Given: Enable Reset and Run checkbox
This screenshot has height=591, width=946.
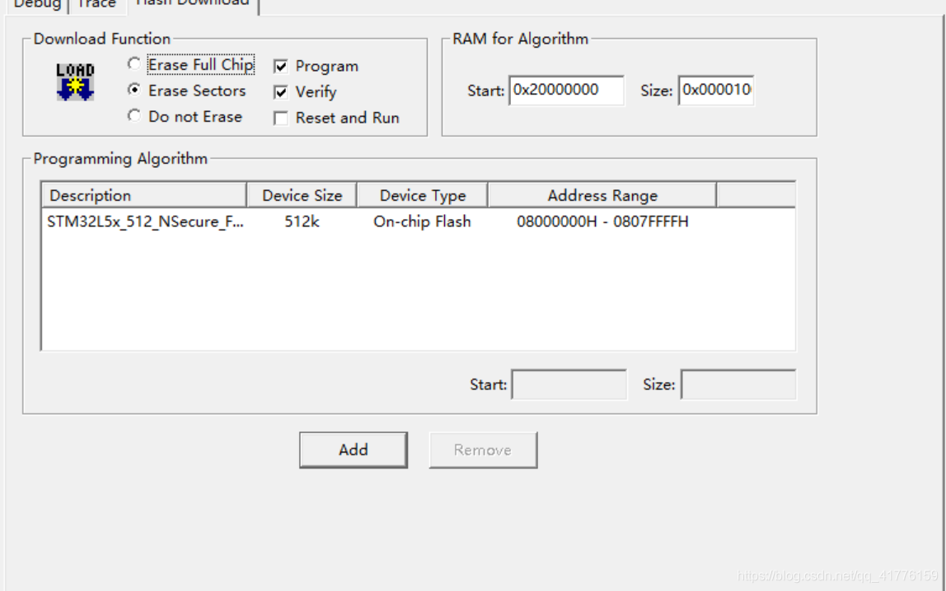Looking at the screenshot, I should pos(280,118).
